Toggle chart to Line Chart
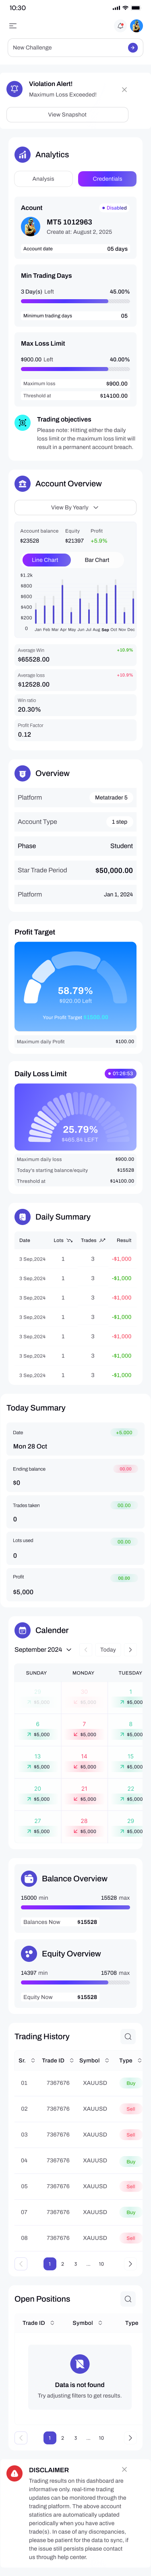 (x=44, y=560)
